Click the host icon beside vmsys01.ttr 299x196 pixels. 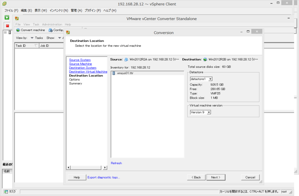tap(114, 73)
